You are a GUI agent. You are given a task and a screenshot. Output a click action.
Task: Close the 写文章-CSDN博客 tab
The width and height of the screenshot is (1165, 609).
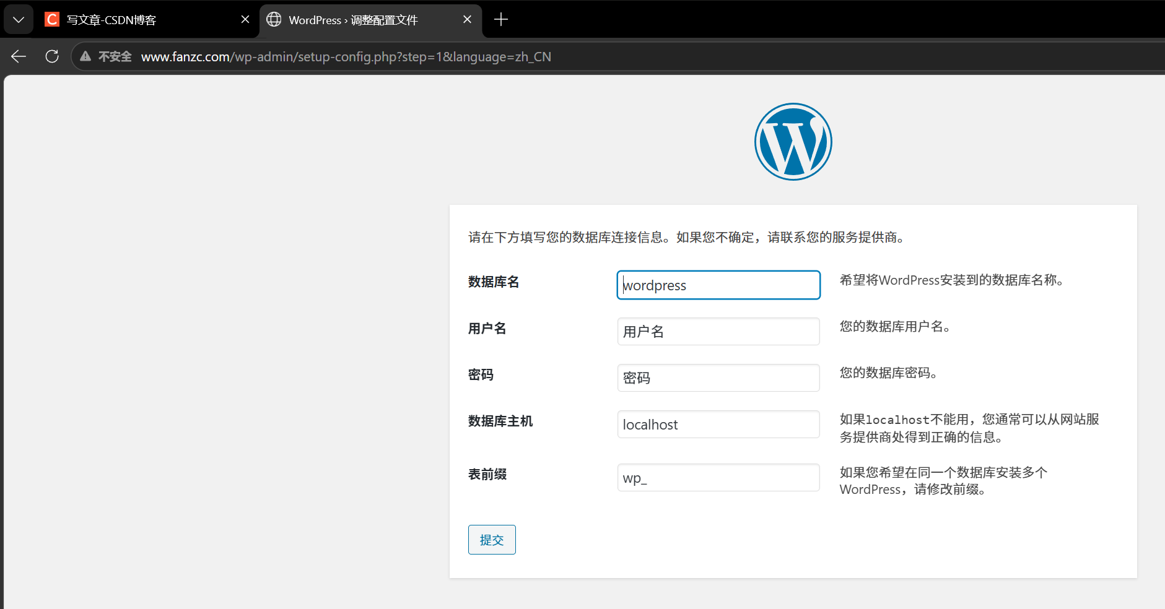(245, 20)
